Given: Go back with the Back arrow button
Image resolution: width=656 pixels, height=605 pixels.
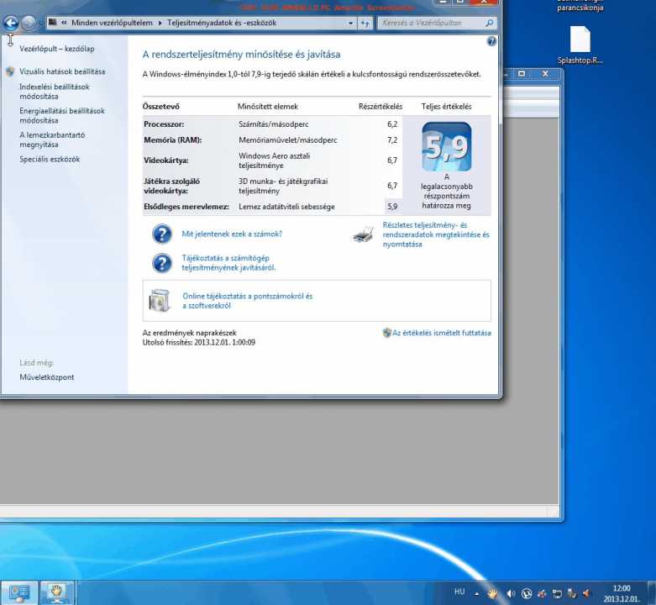Looking at the screenshot, I should click(11, 23).
